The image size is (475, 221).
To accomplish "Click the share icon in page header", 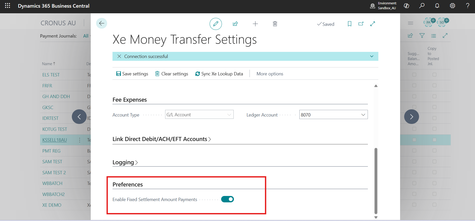I will click(235, 24).
